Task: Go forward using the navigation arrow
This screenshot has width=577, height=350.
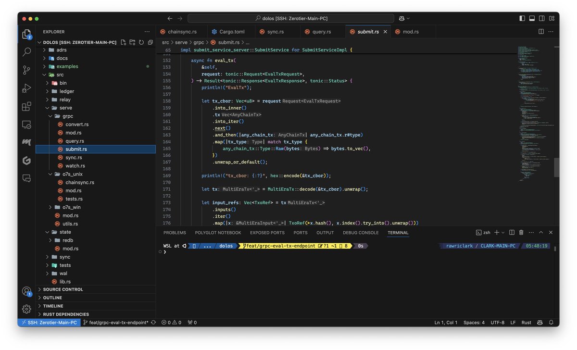Action: tap(180, 18)
